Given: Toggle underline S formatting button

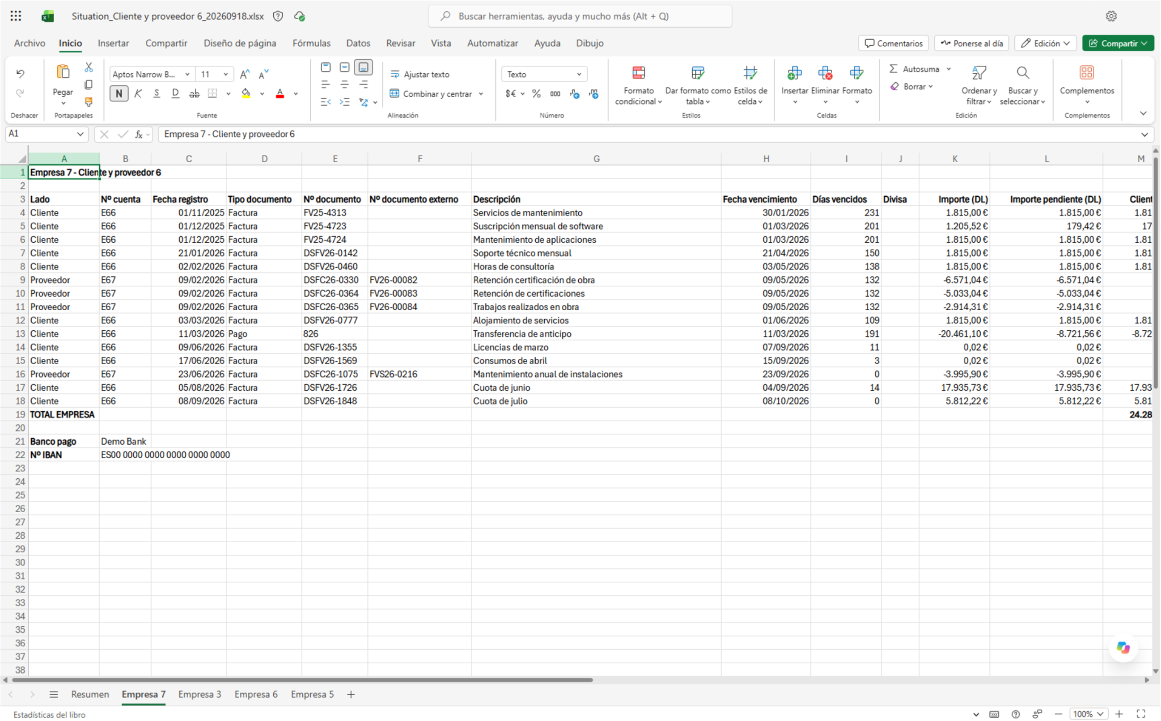Looking at the screenshot, I should (157, 93).
